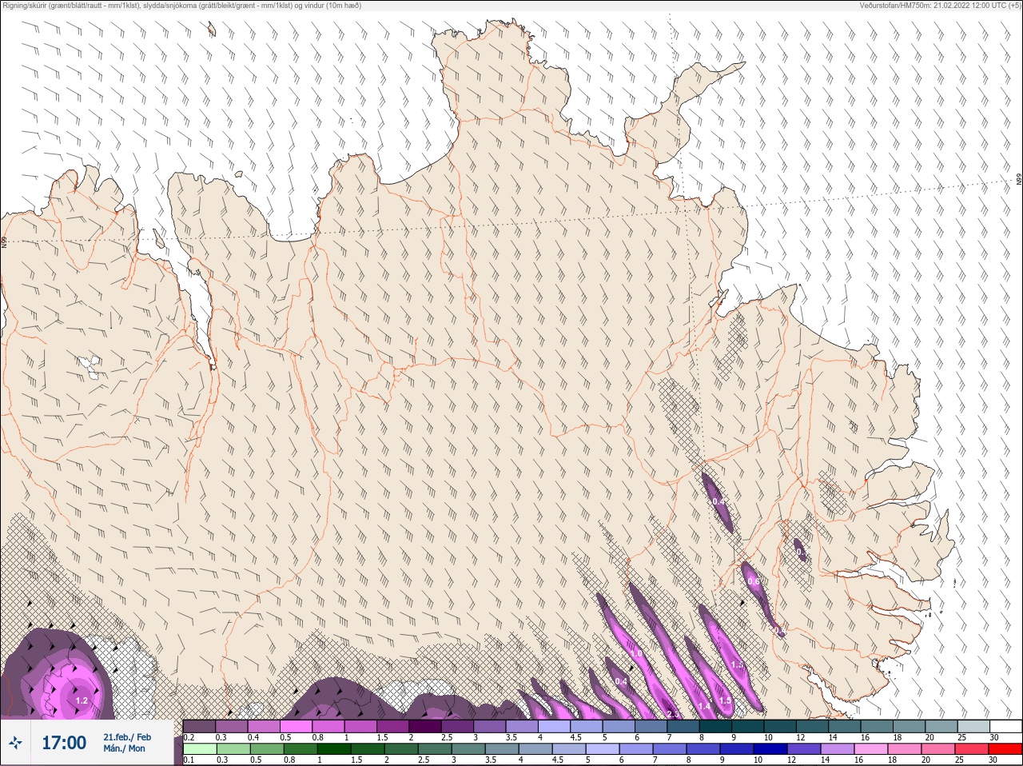Select the dark green swatch between 1 and 1.5 on the lower scale

coord(334,748)
